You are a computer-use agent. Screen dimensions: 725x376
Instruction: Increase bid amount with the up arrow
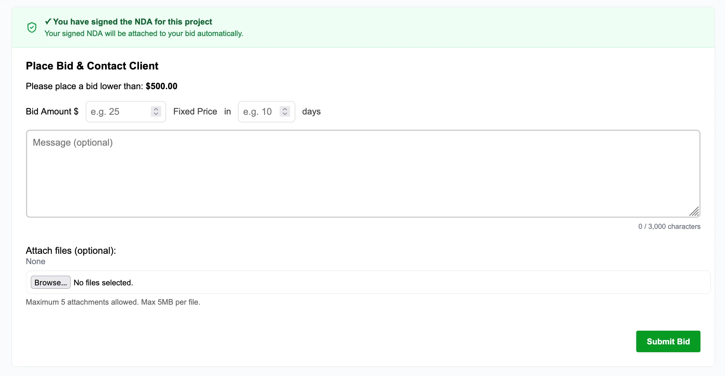(156, 109)
